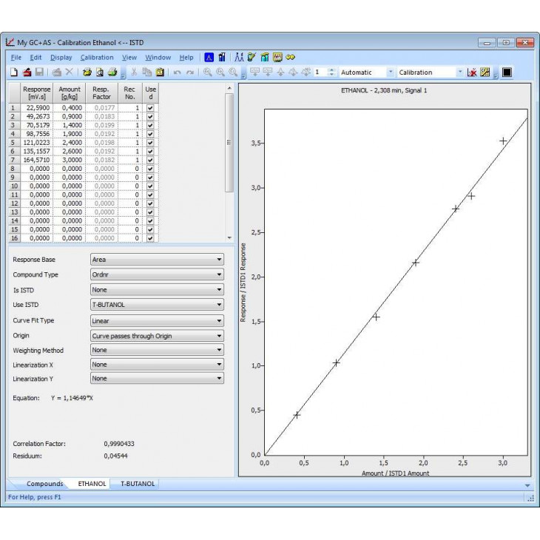Expand the Use ISTD dropdown
Viewport: 540px width, 540px height.
156,305
